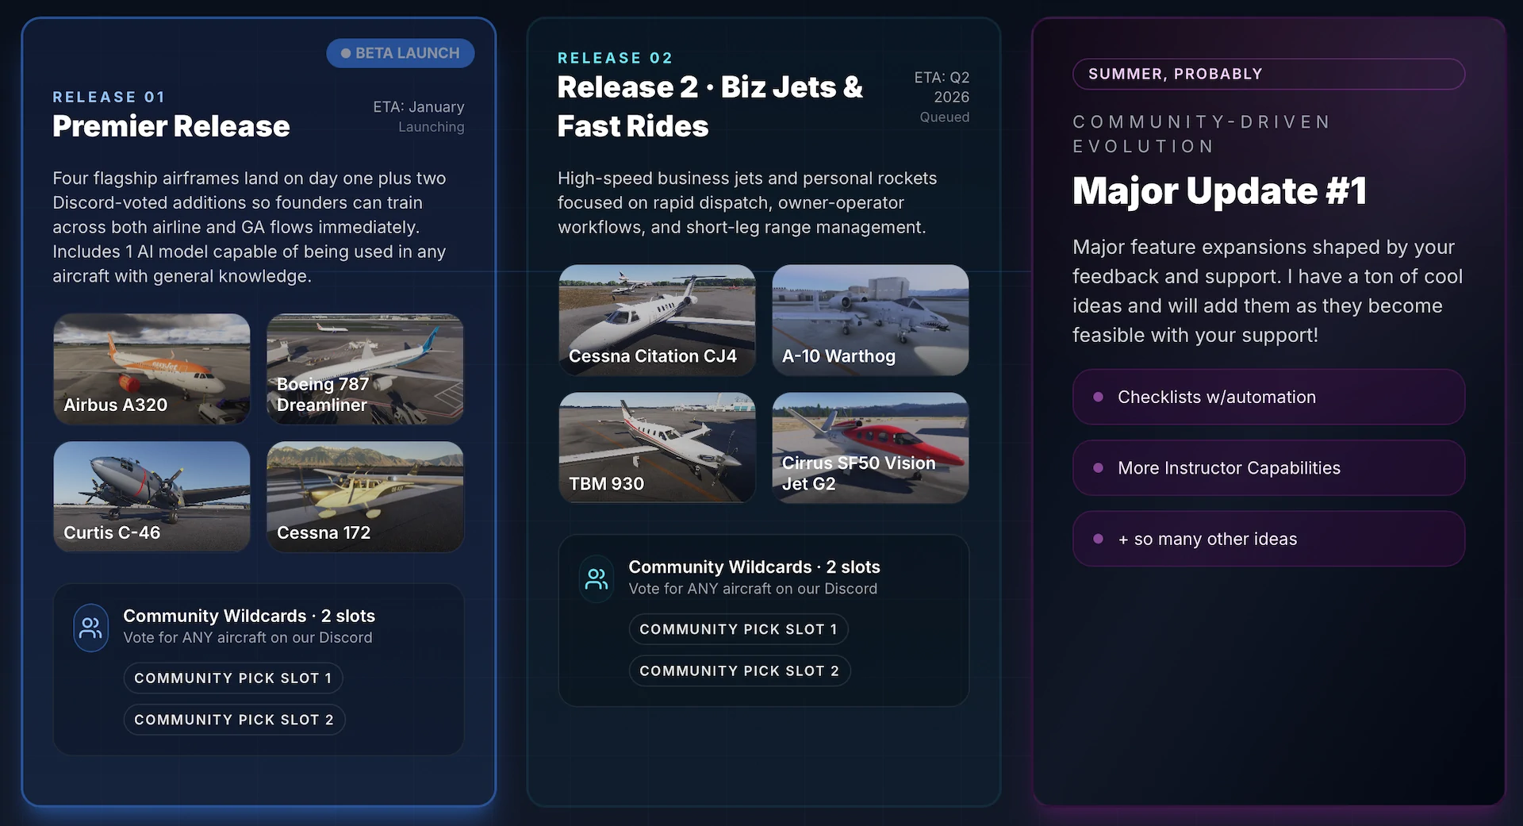Screen dimensions: 1523x826
Task: Click the Summer, Probably pill label
Action: [1268, 74]
